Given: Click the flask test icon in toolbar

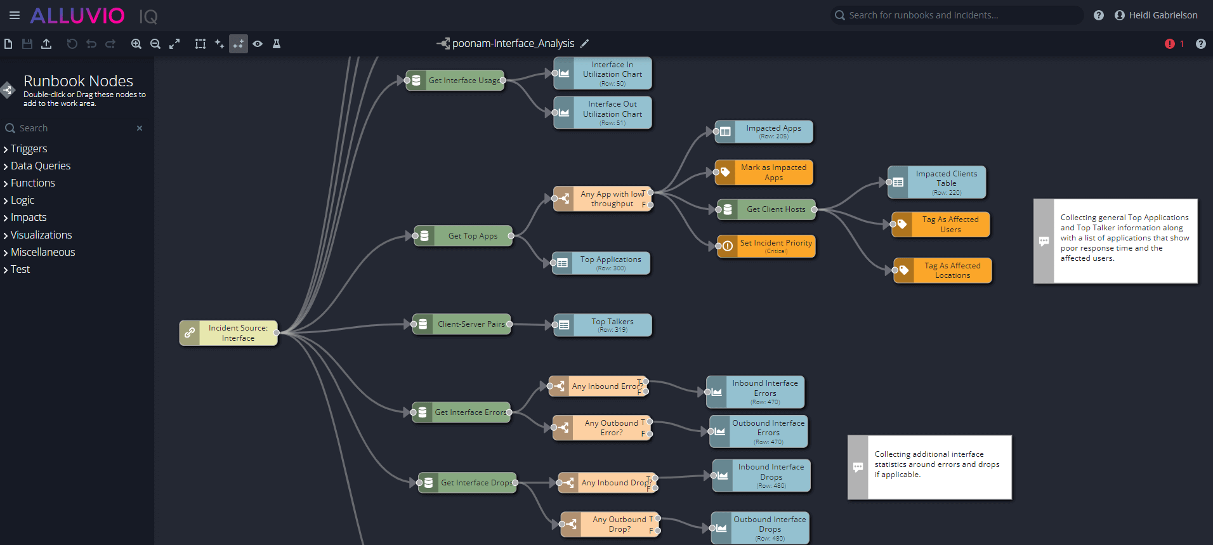Looking at the screenshot, I should (277, 44).
